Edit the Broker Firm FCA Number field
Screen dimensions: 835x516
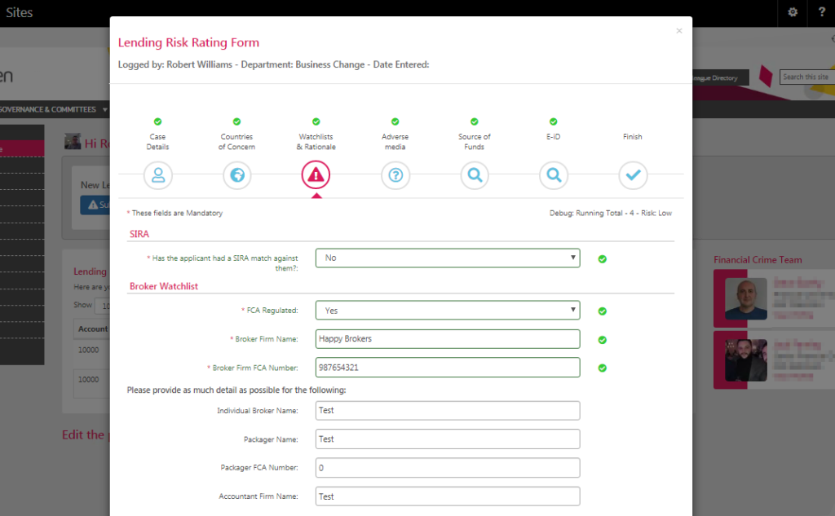447,368
